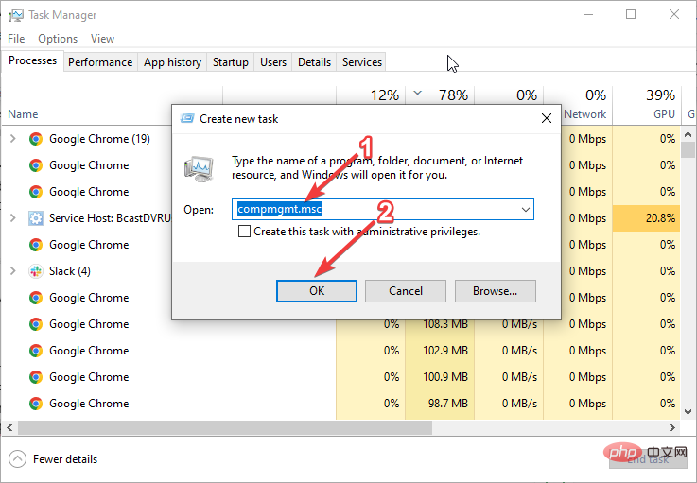Viewport: 697px width, 483px height.
Task: Click the Create new task dialog title icon
Action: 187,119
